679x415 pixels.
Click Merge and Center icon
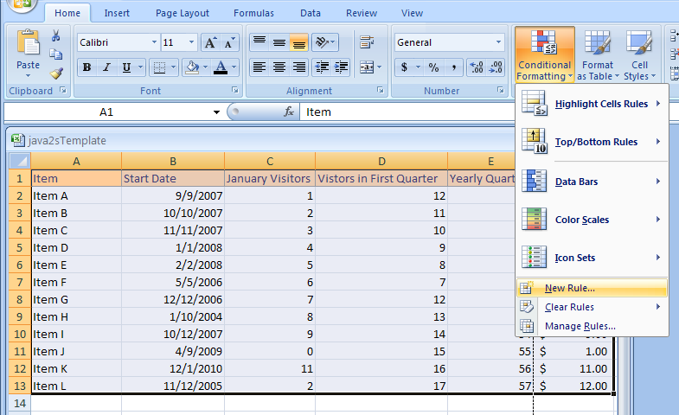tap(367, 67)
